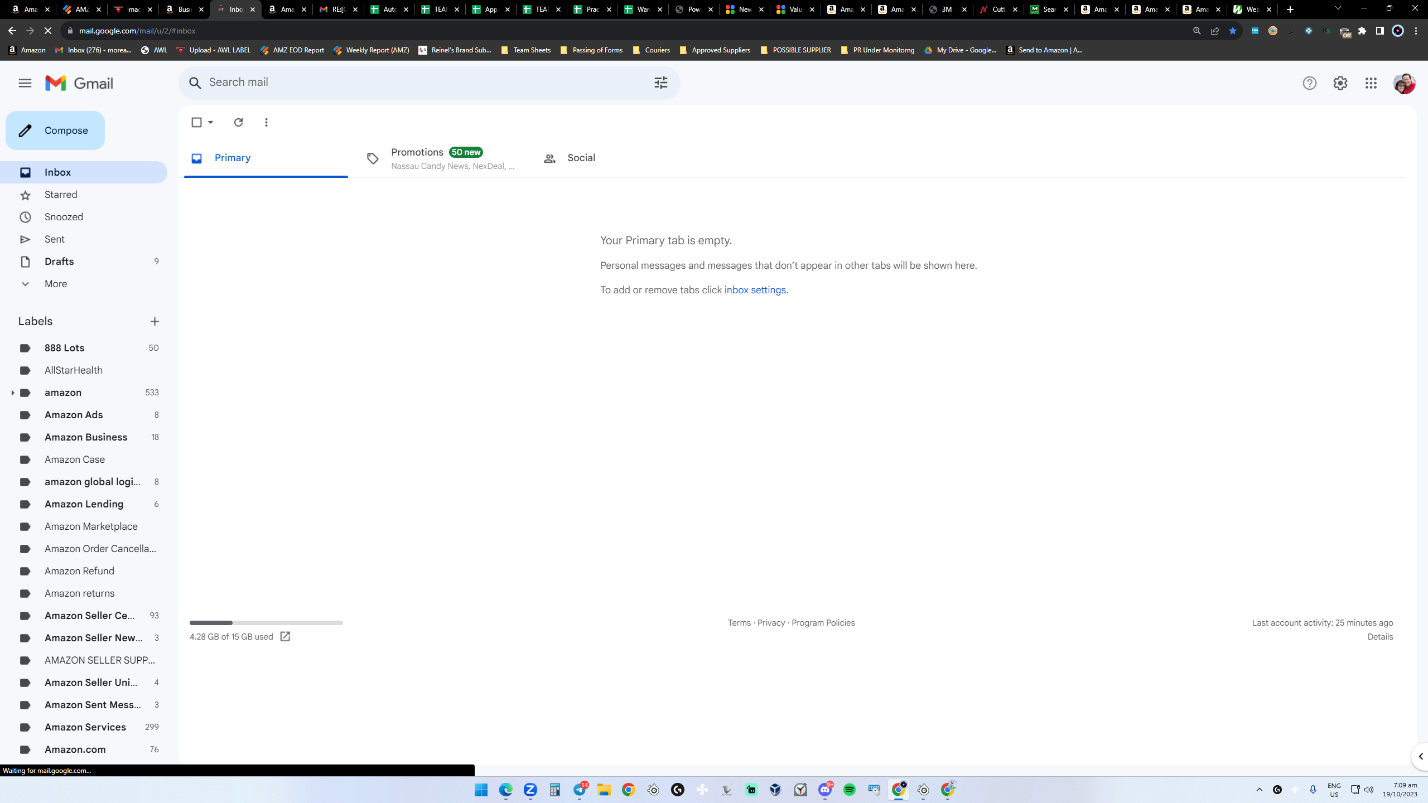Open the Drafts folder

(x=84, y=262)
